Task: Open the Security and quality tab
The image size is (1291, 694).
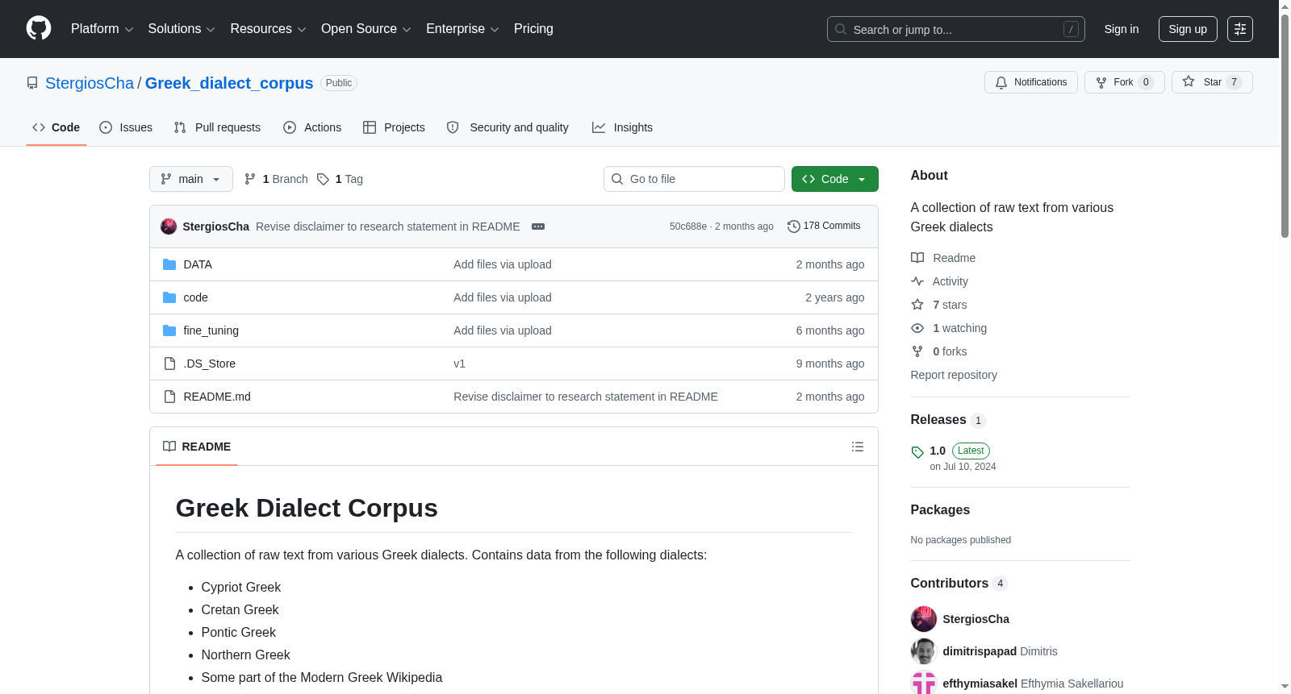Action: pyautogui.click(x=508, y=127)
